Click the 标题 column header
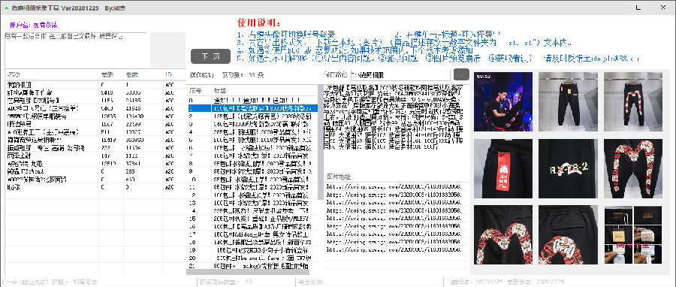The image size is (676, 287). (264, 91)
